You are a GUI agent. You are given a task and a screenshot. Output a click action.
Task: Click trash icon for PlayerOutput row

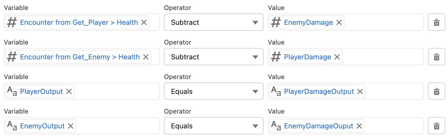coord(436,91)
